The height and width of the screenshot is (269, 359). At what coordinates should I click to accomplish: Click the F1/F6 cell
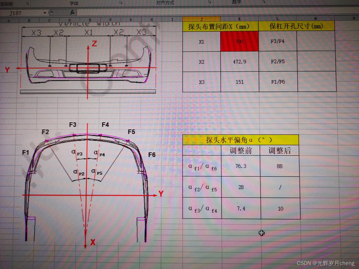(x=278, y=82)
